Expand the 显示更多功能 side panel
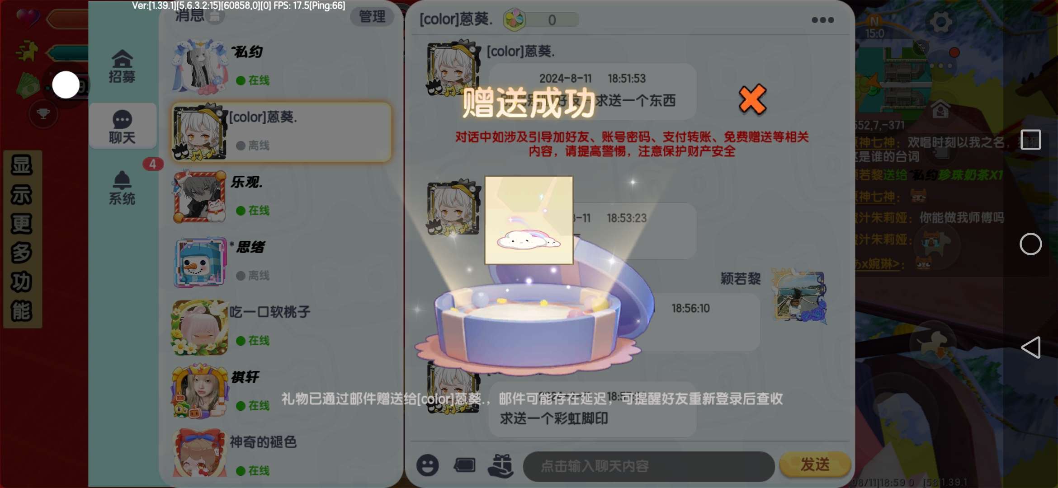Image resolution: width=1058 pixels, height=488 pixels. pyautogui.click(x=22, y=239)
